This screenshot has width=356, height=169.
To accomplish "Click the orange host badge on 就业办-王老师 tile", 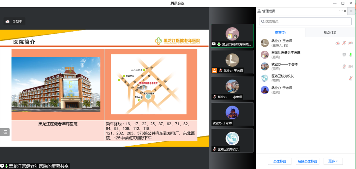I will (214, 70).
